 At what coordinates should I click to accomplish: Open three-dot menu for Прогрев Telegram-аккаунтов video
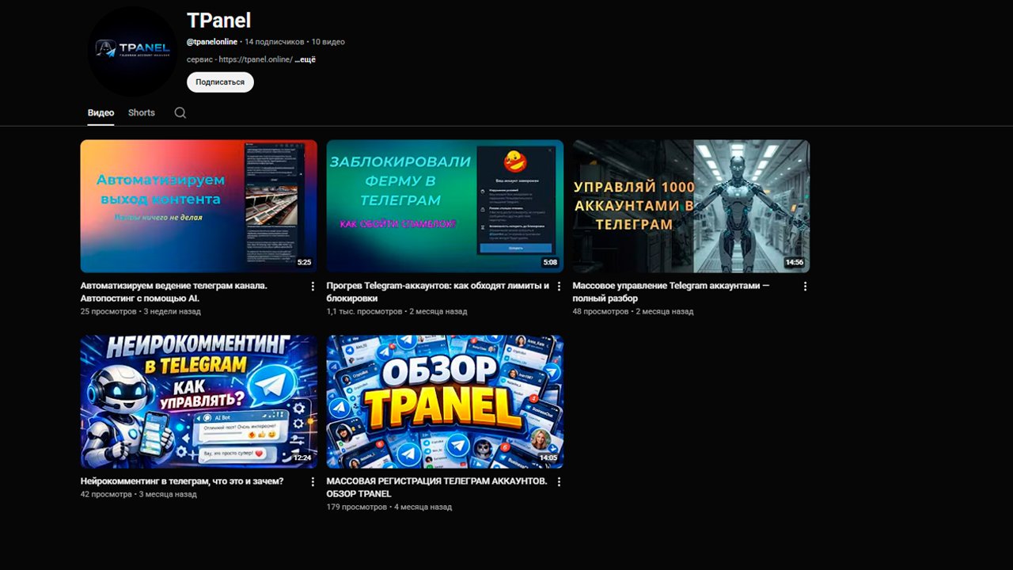point(559,286)
